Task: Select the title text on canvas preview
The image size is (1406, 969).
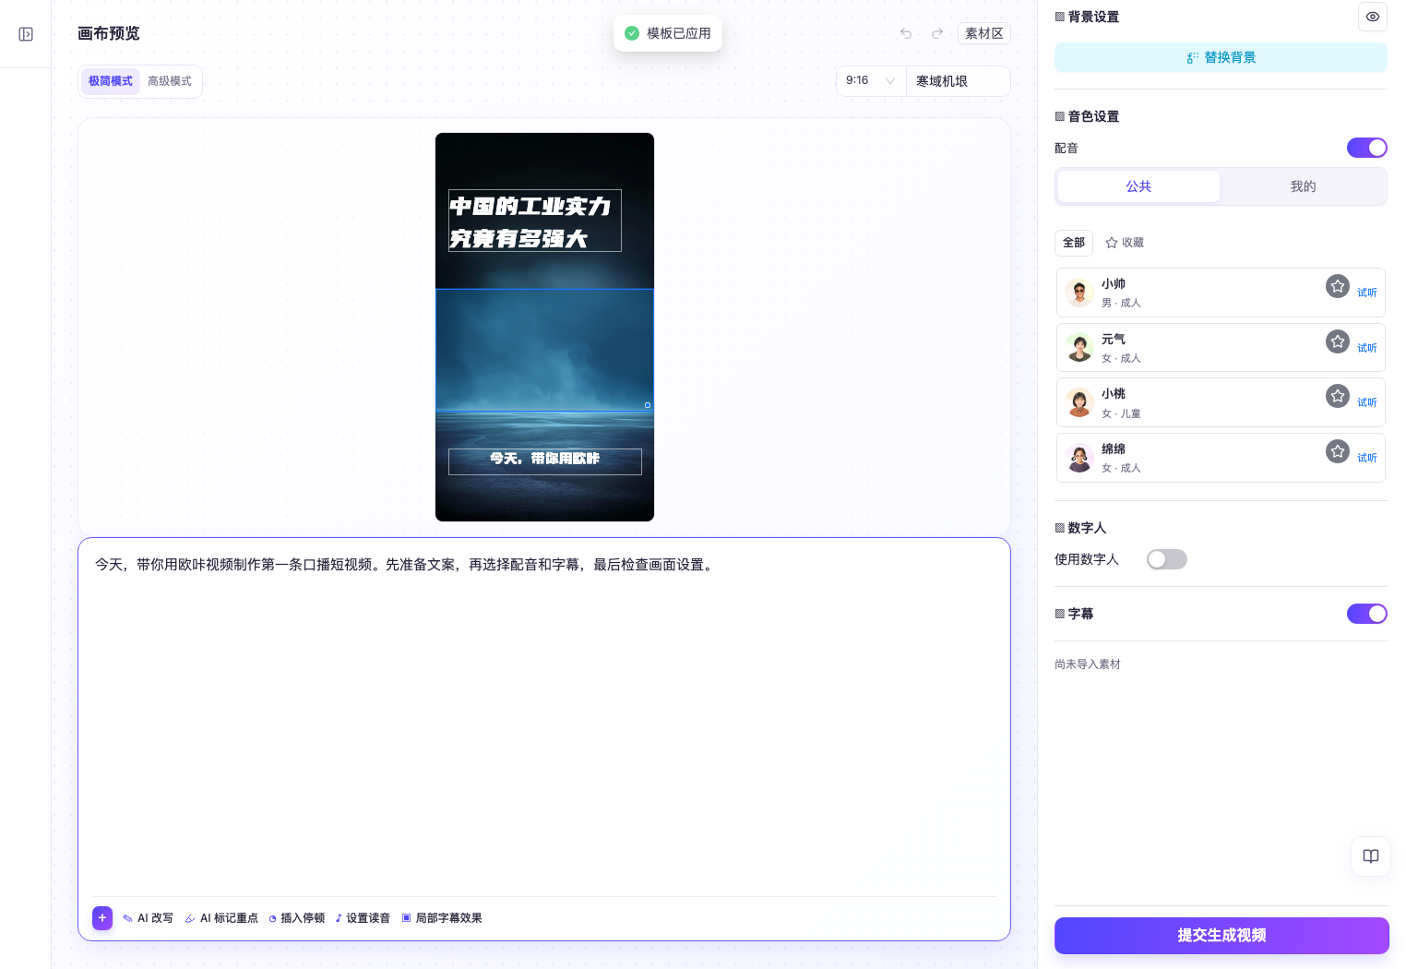Action: point(535,221)
